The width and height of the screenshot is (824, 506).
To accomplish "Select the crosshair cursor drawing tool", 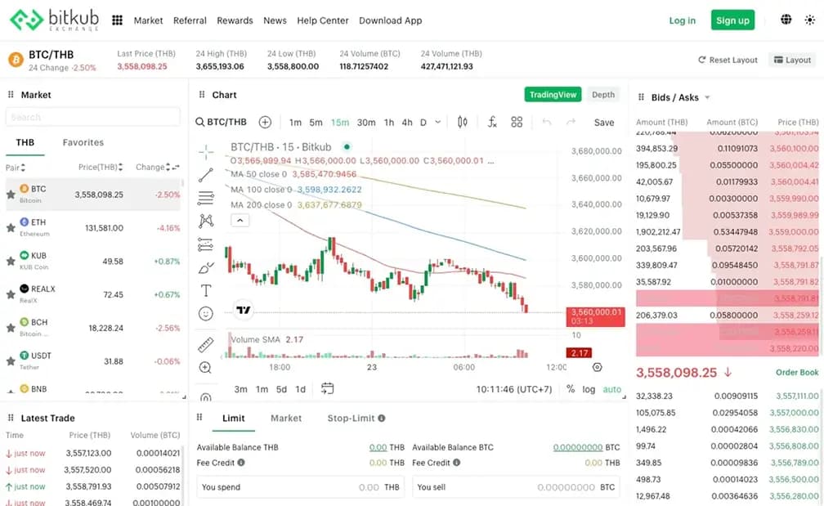I will (x=206, y=151).
